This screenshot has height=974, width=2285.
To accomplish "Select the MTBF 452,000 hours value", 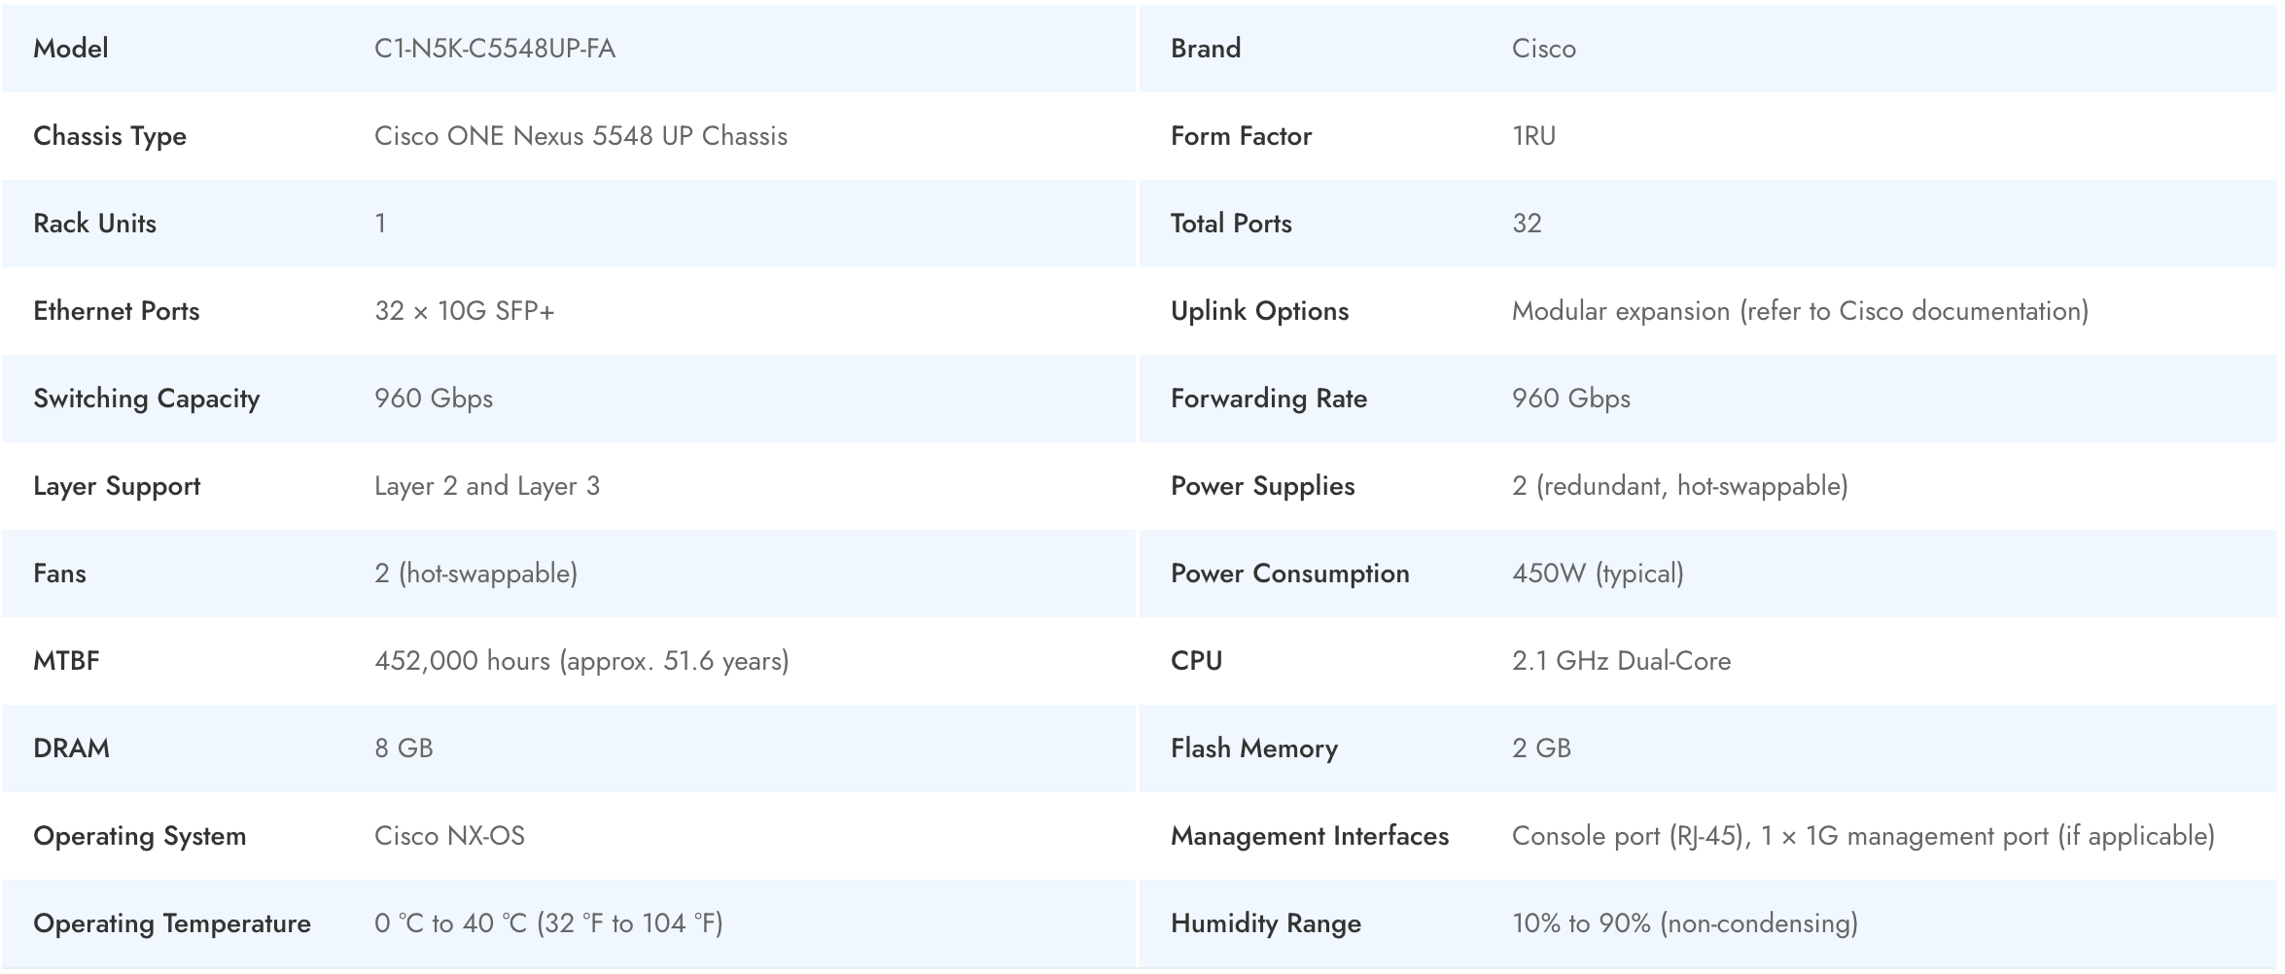I will click(580, 661).
